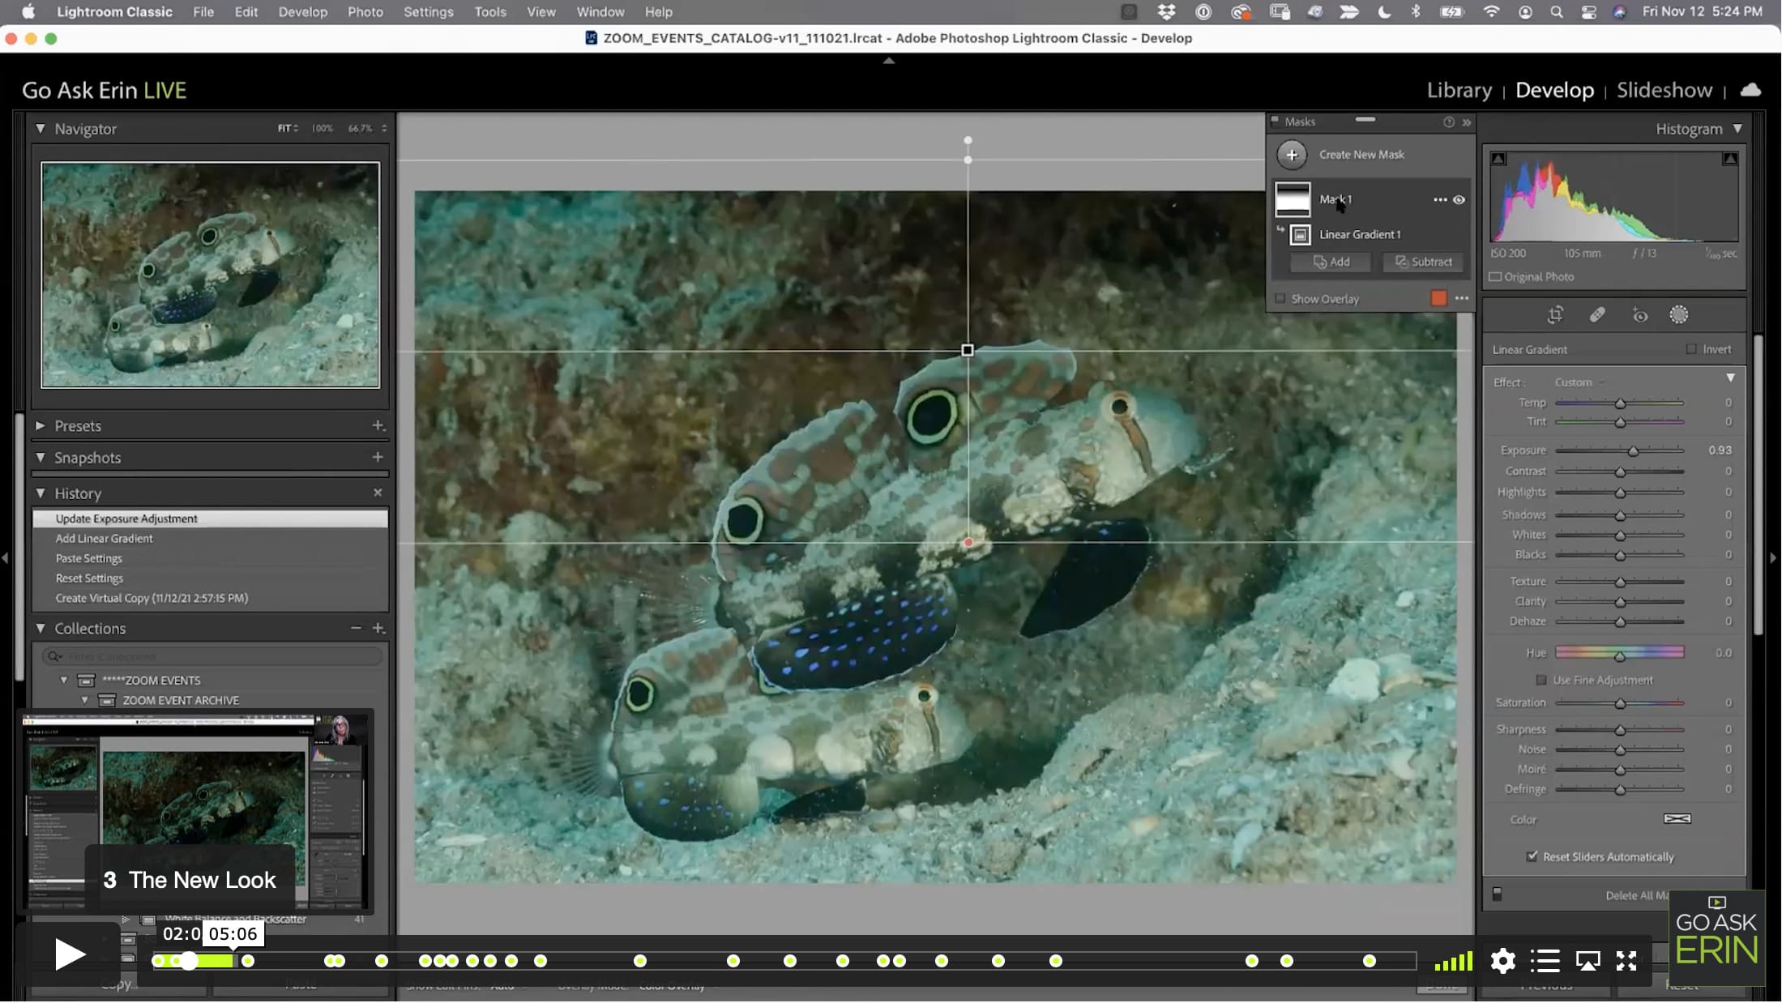Image resolution: width=1782 pixels, height=1003 pixels.
Task: Open the Develop menu
Action: click(x=302, y=12)
